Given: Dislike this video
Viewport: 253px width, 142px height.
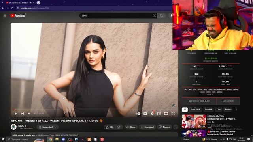Looking at the screenshot, I should coord(119,127).
